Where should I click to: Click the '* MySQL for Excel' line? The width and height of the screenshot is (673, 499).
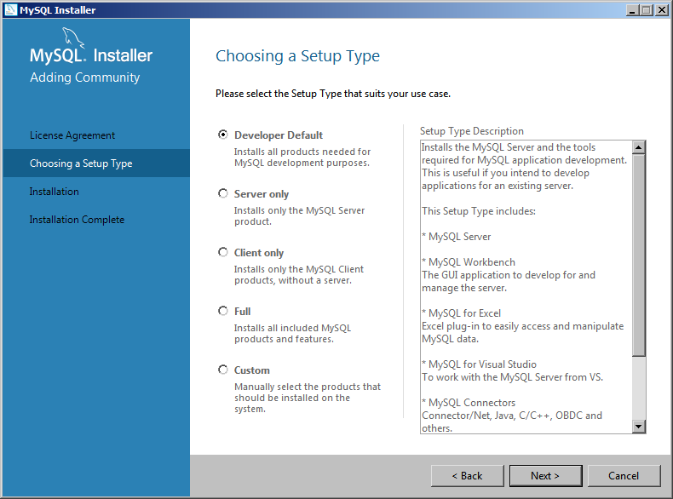point(462,313)
